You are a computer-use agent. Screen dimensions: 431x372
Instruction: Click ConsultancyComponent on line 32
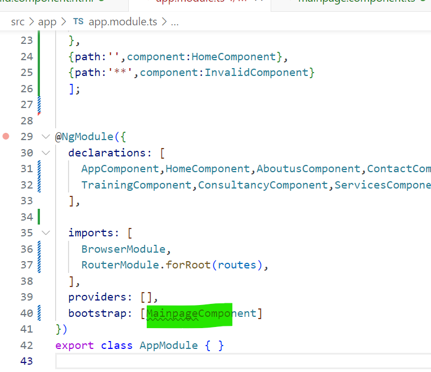point(263,185)
